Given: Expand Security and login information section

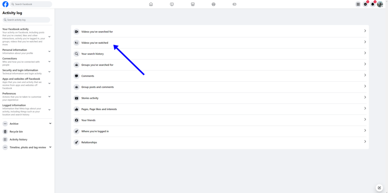Looking at the screenshot, I should [49, 72].
